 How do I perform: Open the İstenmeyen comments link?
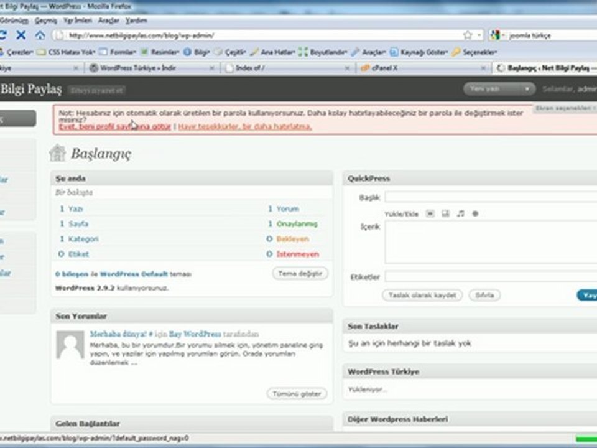coord(298,254)
